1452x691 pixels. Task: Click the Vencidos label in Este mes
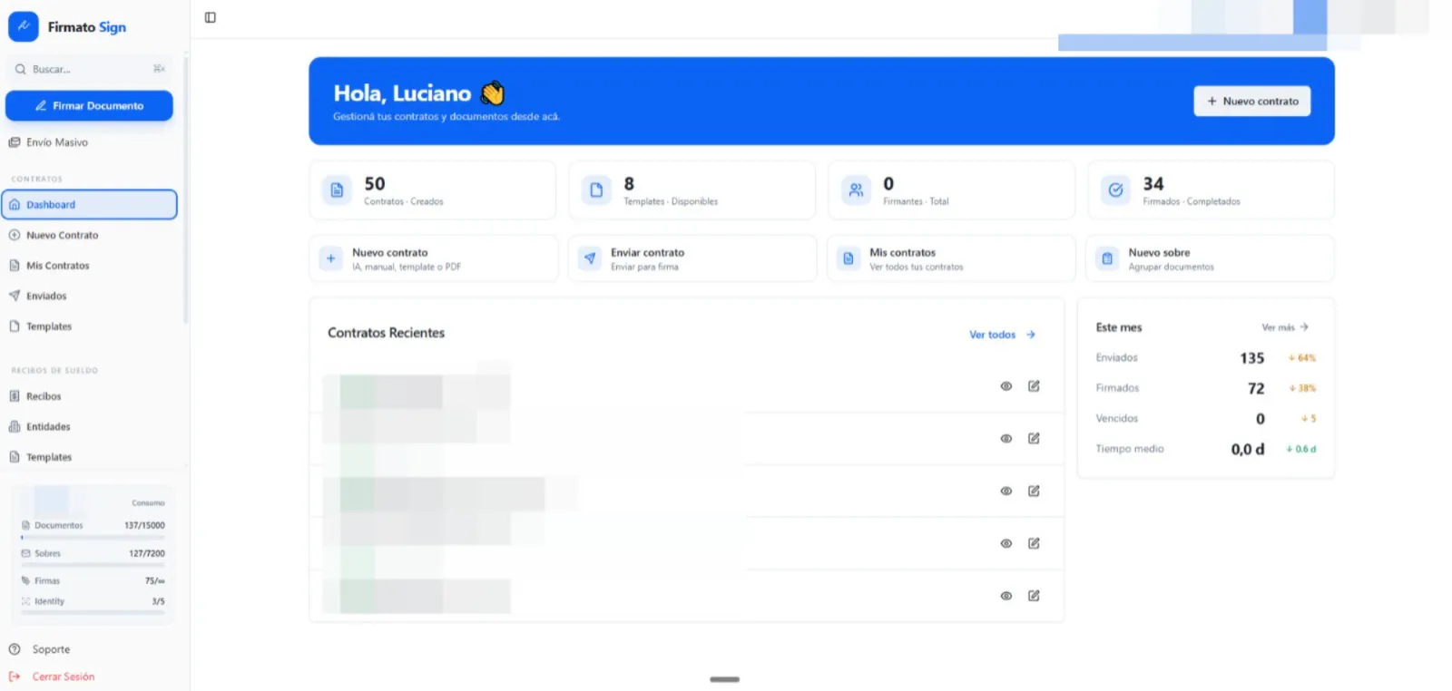coord(1116,419)
